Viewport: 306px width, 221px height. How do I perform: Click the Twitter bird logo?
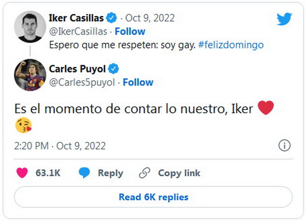coord(284,19)
